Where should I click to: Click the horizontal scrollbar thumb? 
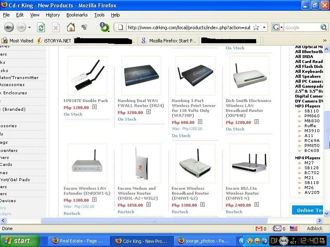tap(154, 221)
